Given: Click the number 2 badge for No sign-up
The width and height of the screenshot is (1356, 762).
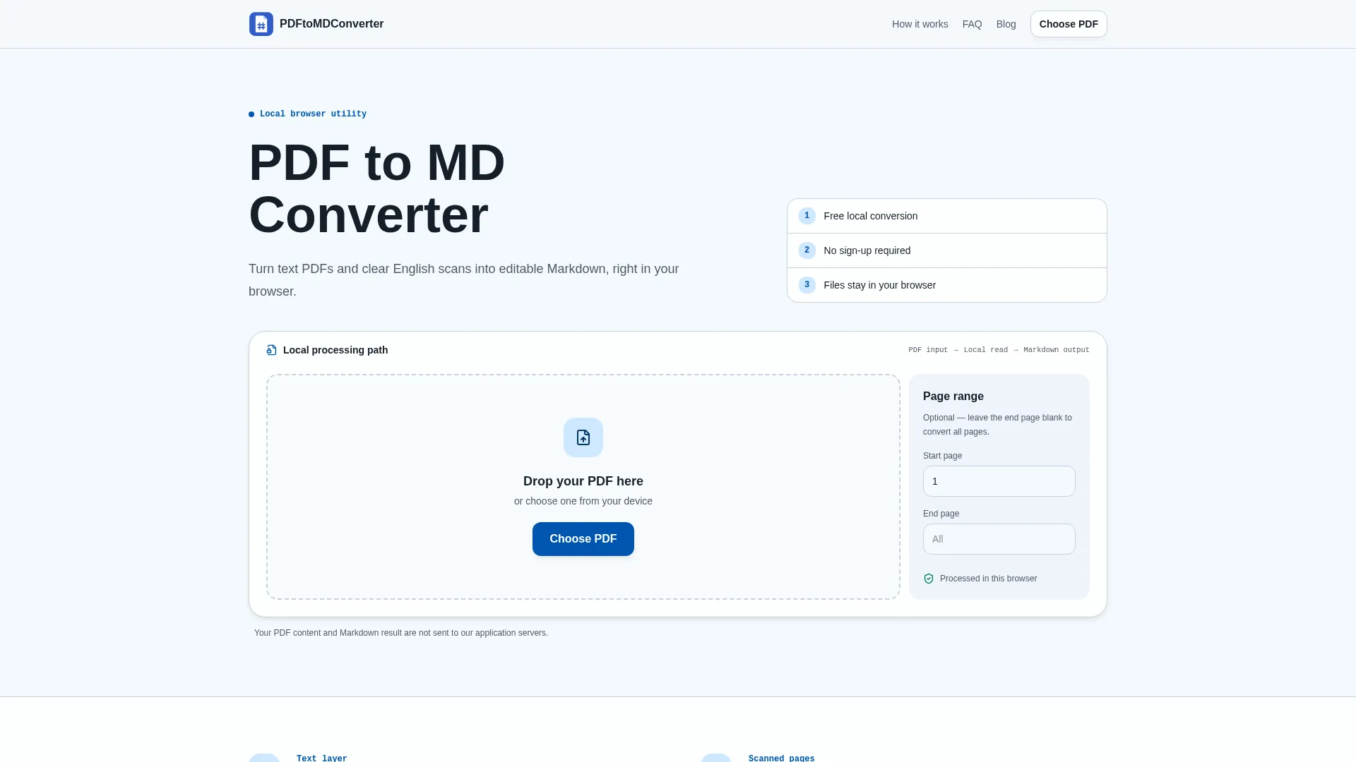Looking at the screenshot, I should click(807, 250).
